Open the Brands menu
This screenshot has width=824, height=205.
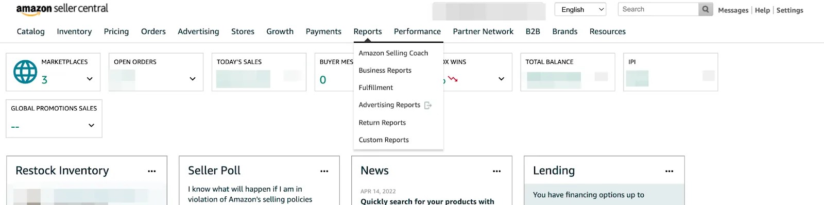565,31
